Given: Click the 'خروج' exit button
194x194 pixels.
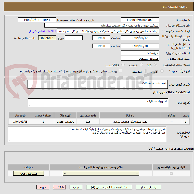Looking at the screenshot, I should (x=43, y=187).
